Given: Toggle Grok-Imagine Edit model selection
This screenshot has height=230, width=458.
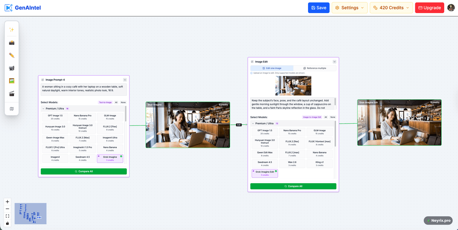Looking at the screenshot, I should point(265,173).
